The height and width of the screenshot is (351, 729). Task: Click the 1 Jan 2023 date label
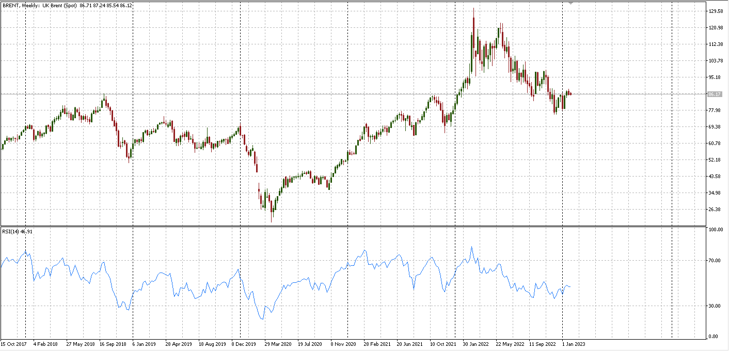574,343
